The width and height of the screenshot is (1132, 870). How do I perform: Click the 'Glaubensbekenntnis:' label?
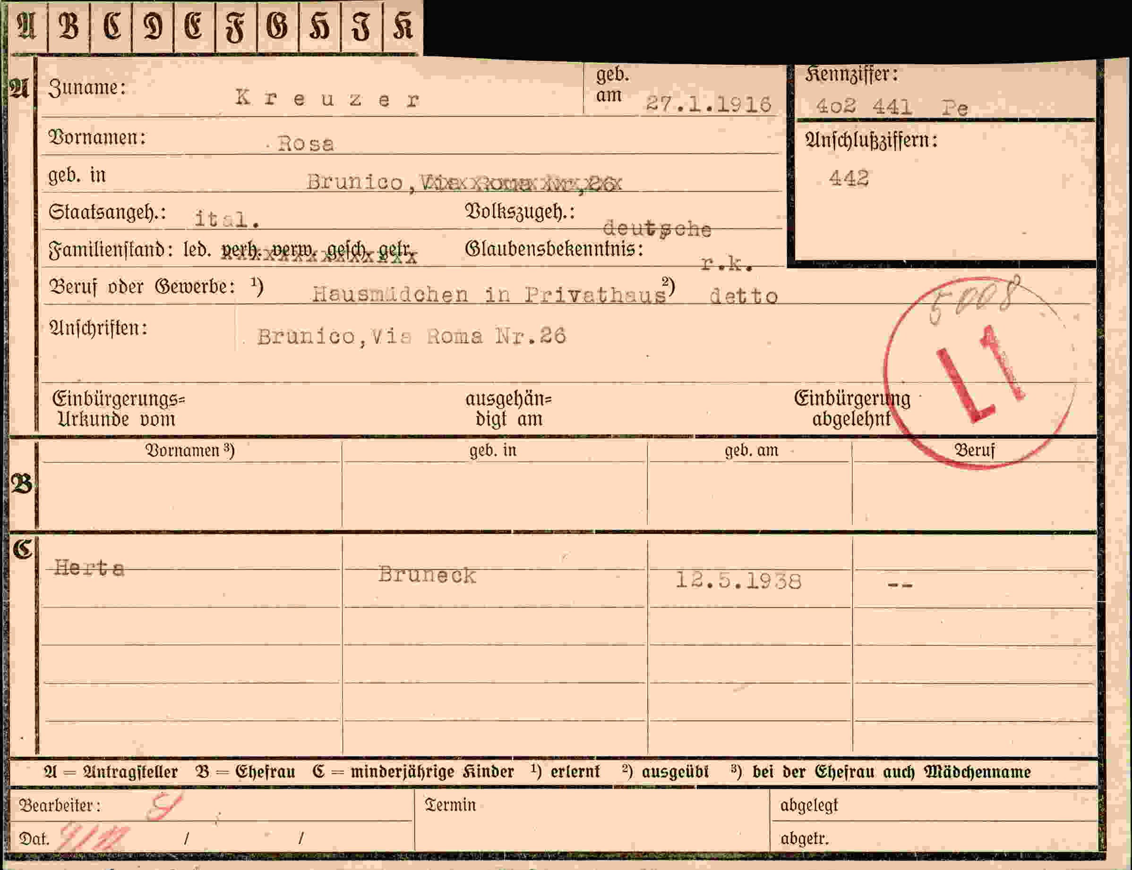click(554, 249)
